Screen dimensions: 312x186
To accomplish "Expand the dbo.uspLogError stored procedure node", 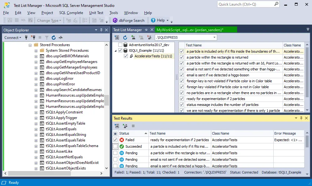I will pos(36,79).
